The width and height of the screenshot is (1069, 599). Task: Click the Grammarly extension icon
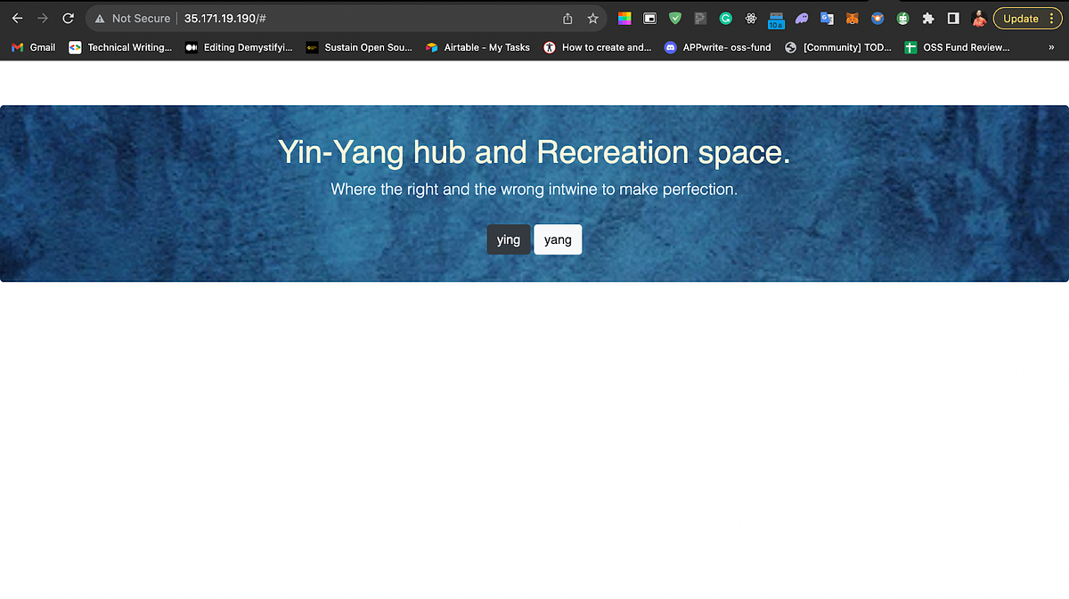725,18
